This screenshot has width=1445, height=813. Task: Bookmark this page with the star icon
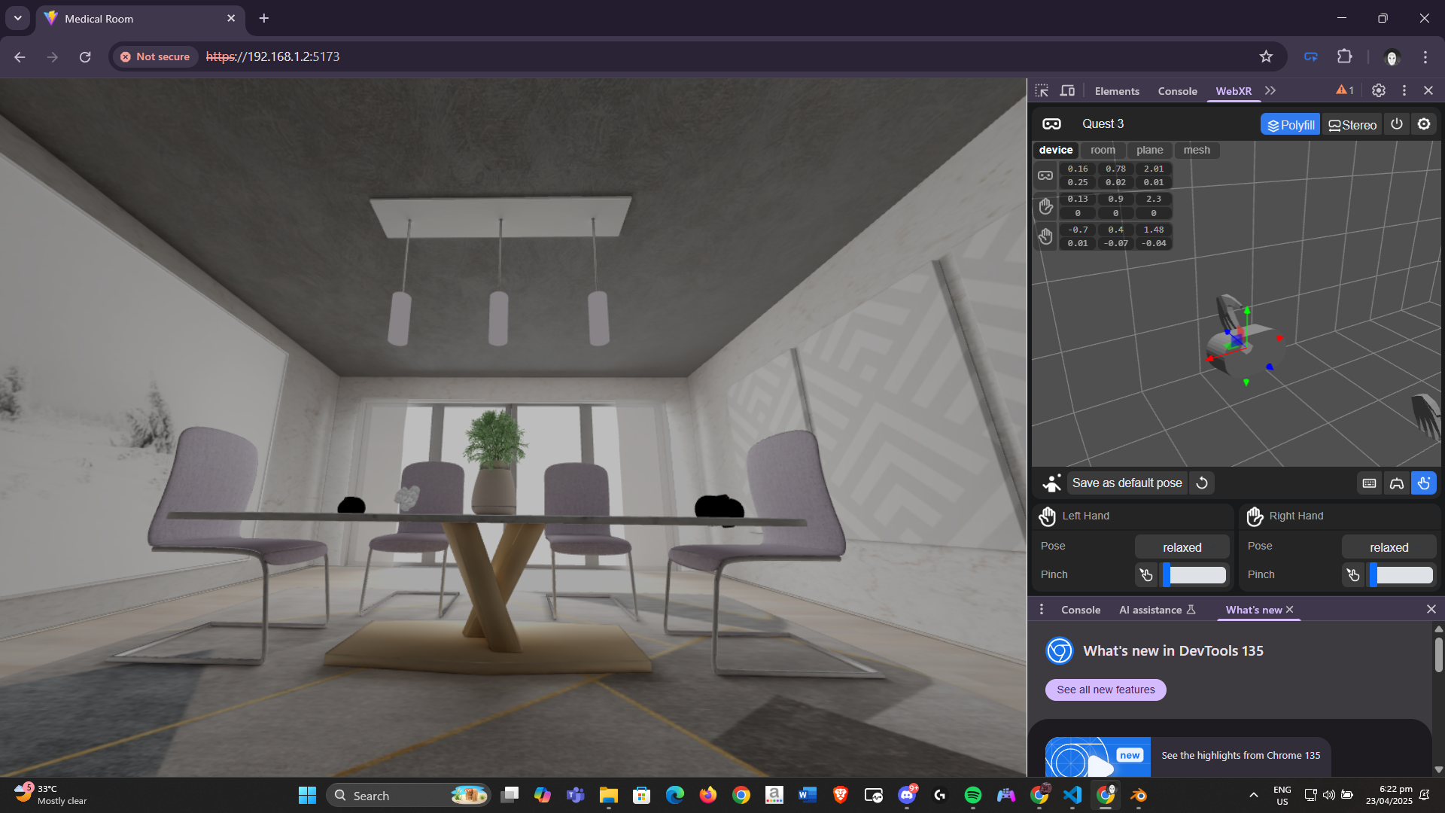pos(1266,56)
